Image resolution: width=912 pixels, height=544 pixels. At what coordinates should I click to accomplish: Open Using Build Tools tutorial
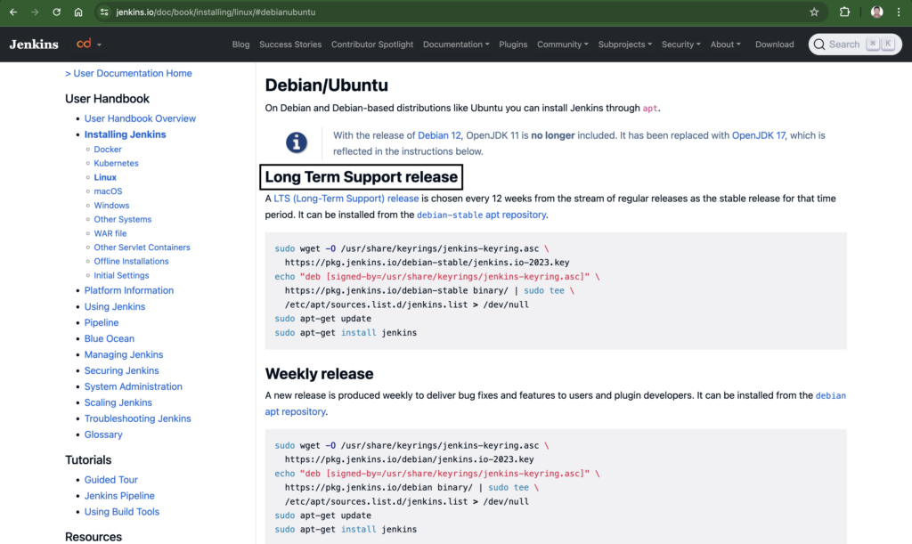[x=121, y=511]
